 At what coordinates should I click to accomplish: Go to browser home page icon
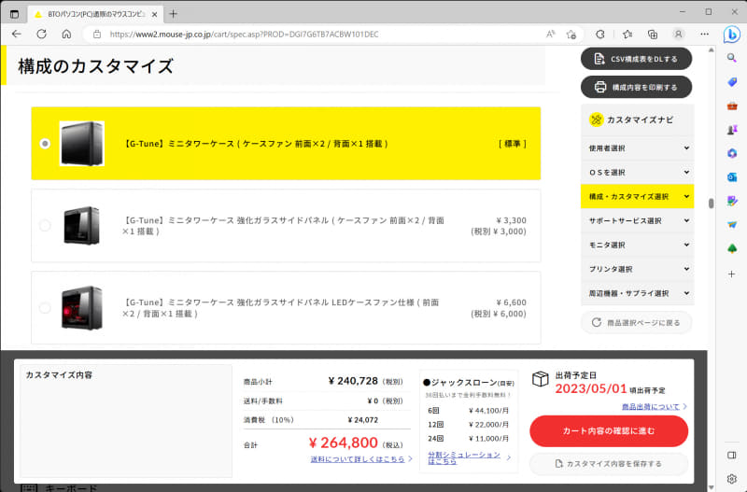[66, 35]
